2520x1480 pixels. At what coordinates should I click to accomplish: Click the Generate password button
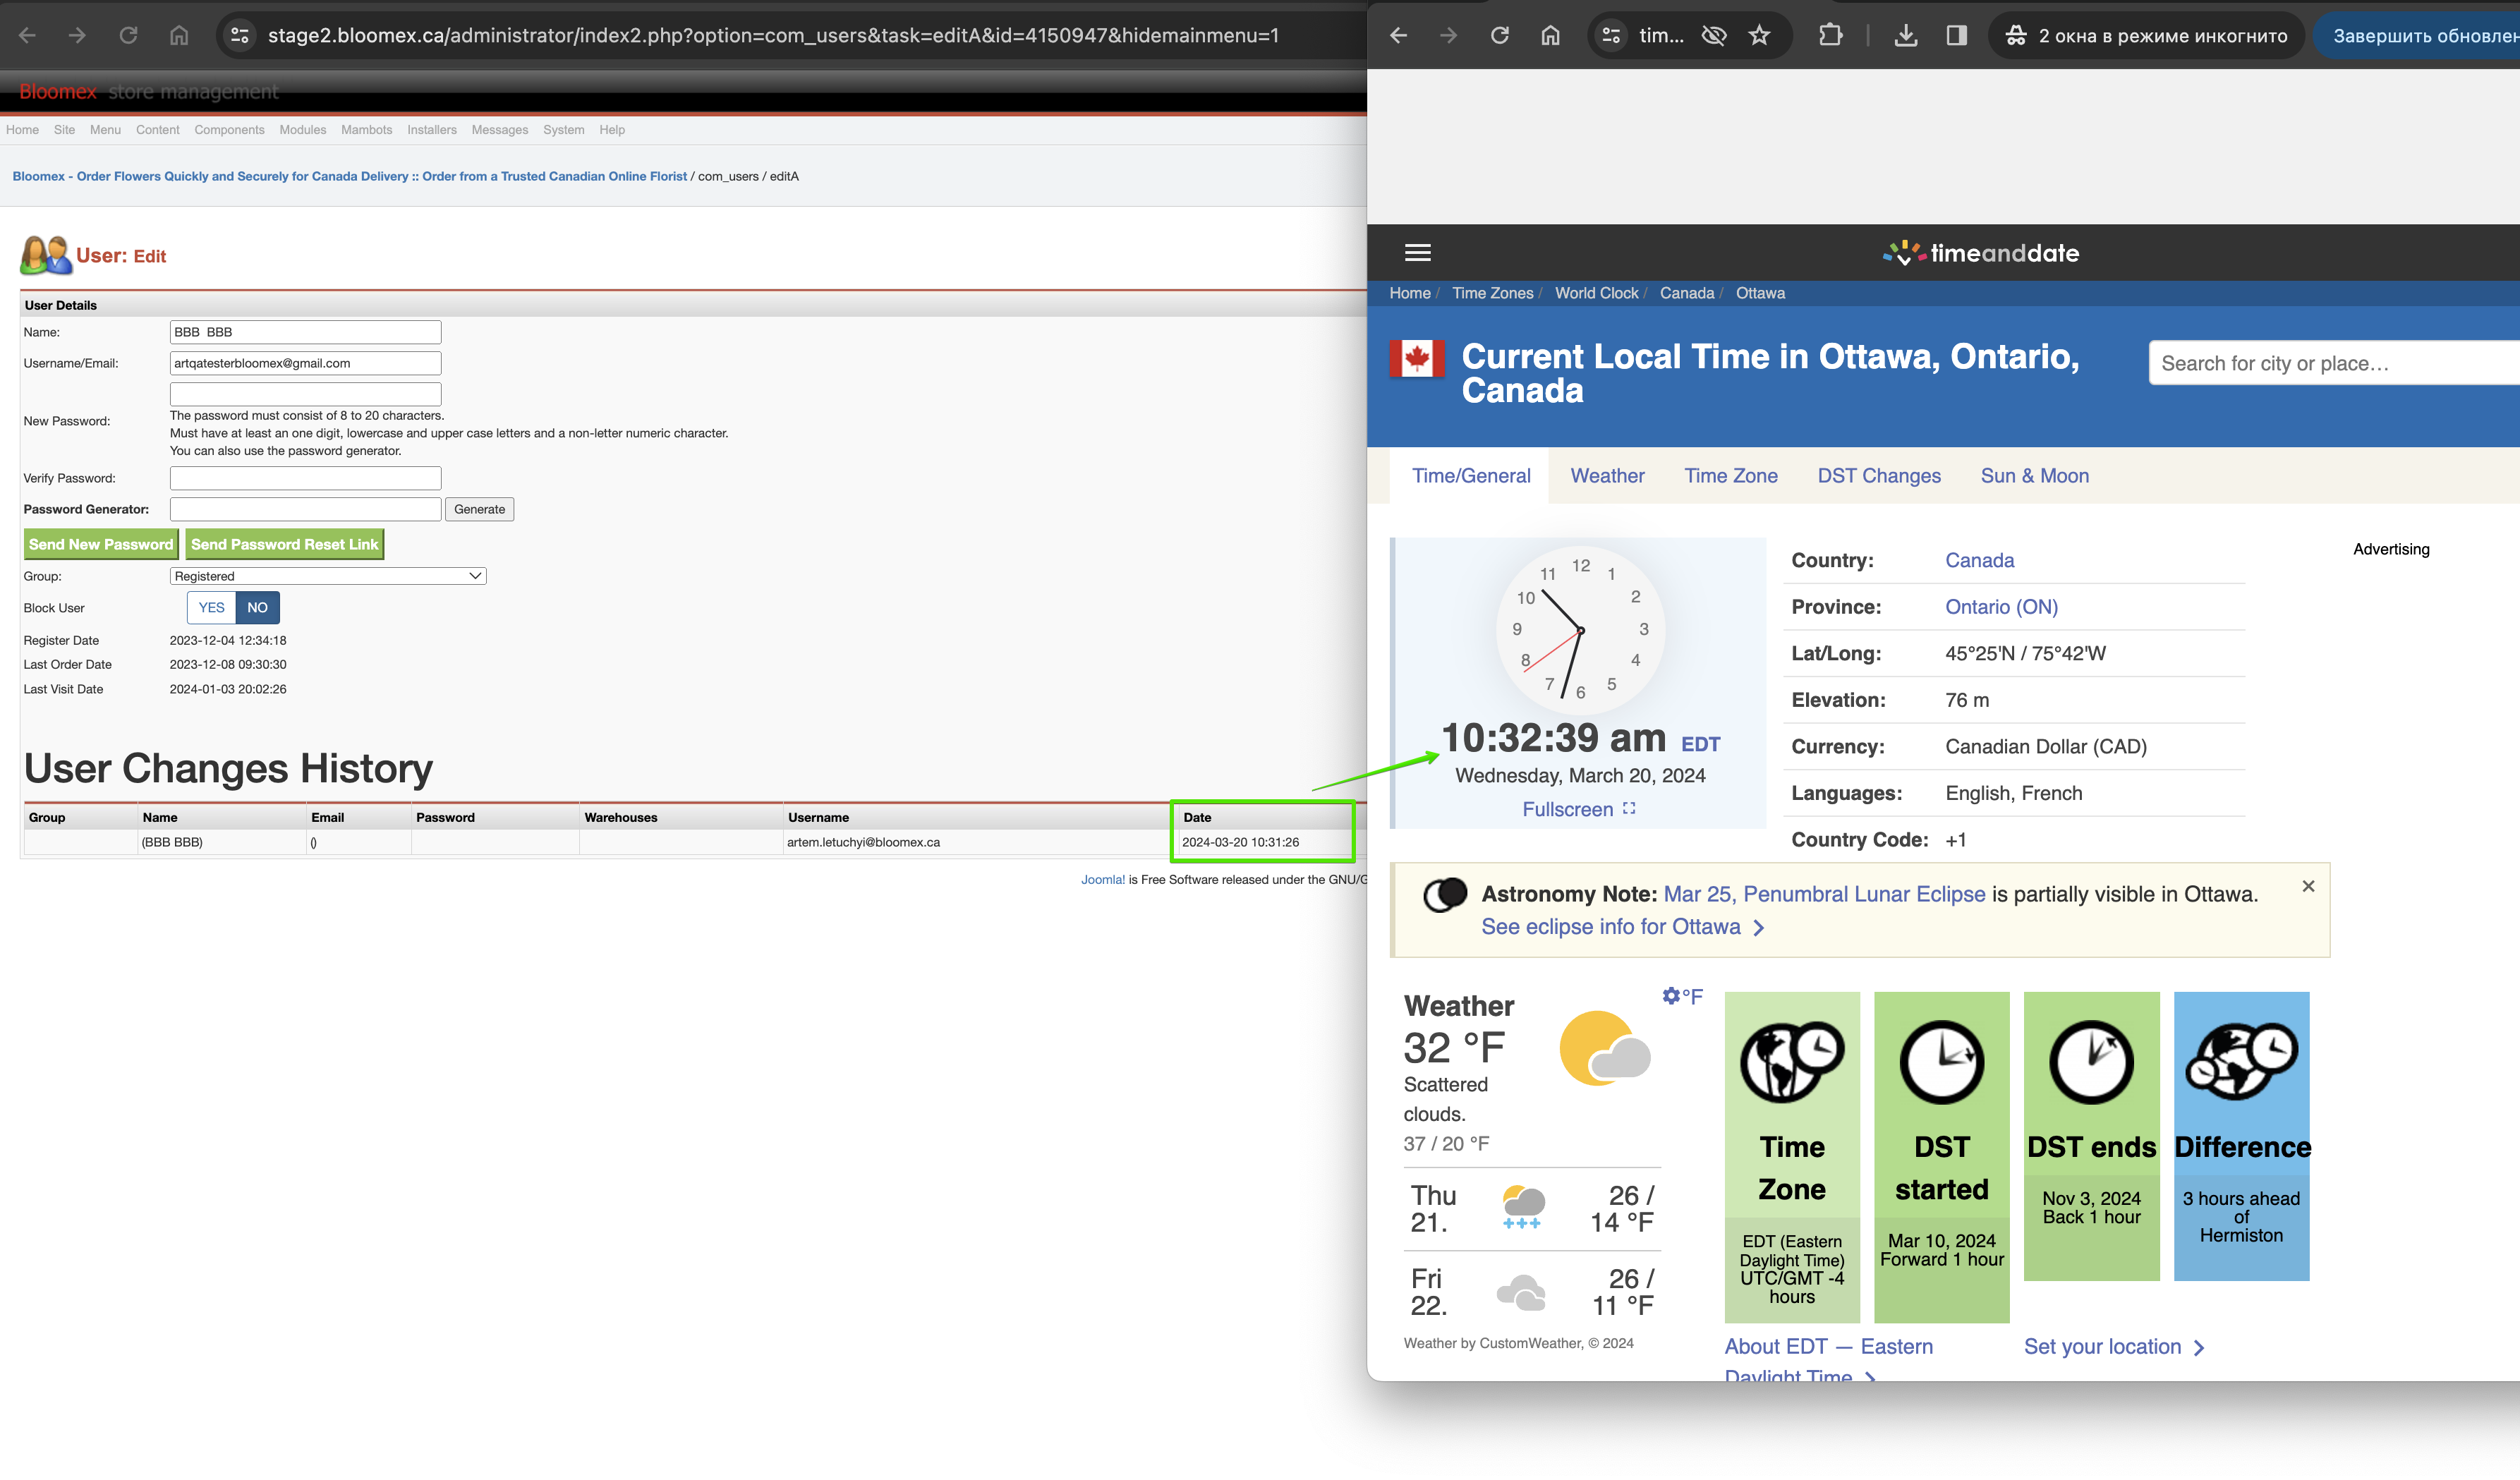(479, 509)
